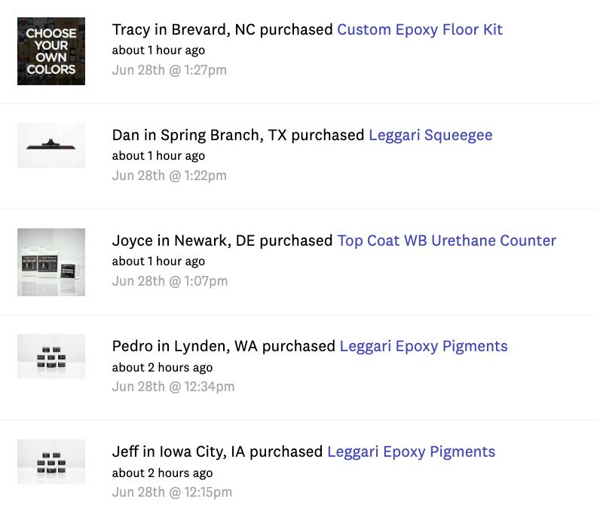The width and height of the screenshot is (597, 508).
Task: Open Jeff's Leggari Epoxy Pigments link
Action: tap(412, 451)
